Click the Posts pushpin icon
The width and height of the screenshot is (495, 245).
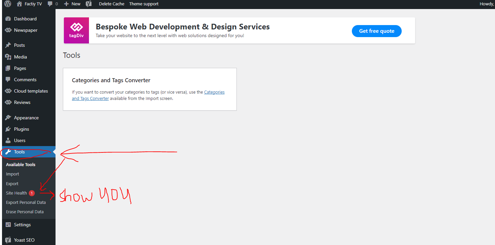8,45
